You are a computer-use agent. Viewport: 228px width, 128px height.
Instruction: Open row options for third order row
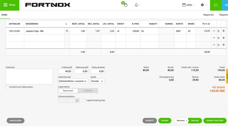(x=214, y=45)
